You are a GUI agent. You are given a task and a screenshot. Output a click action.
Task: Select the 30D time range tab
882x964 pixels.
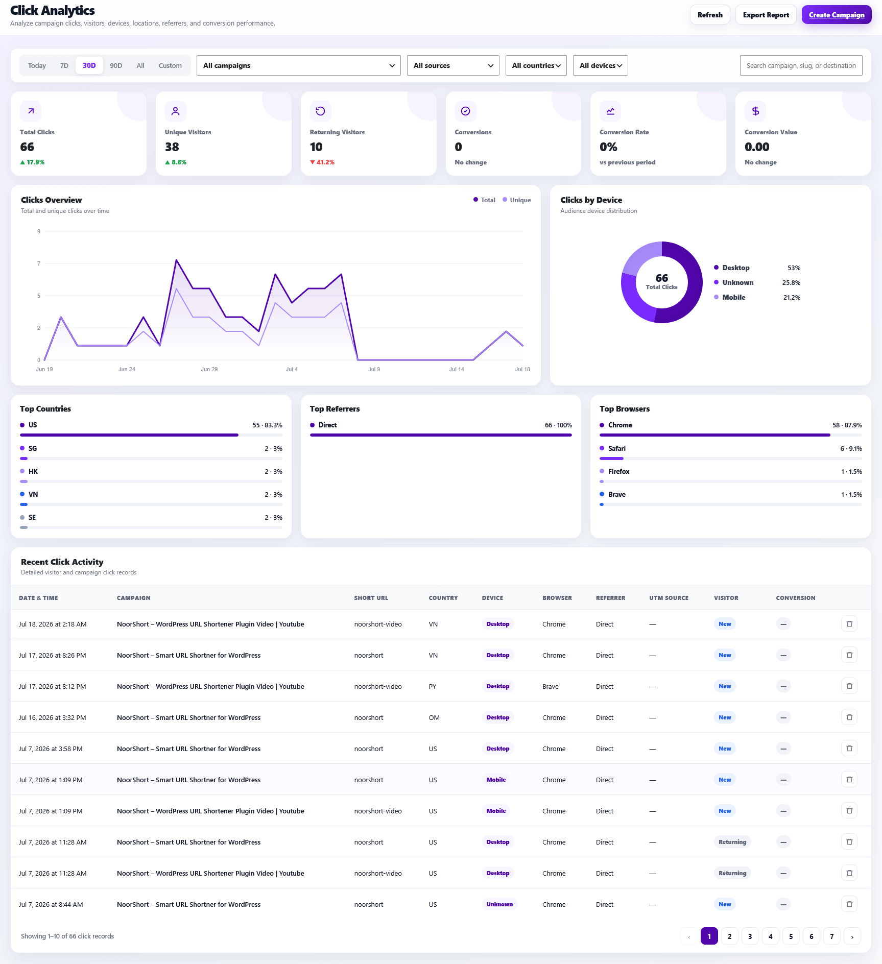[89, 65]
